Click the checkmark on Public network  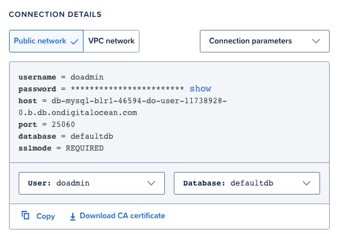pos(75,41)
